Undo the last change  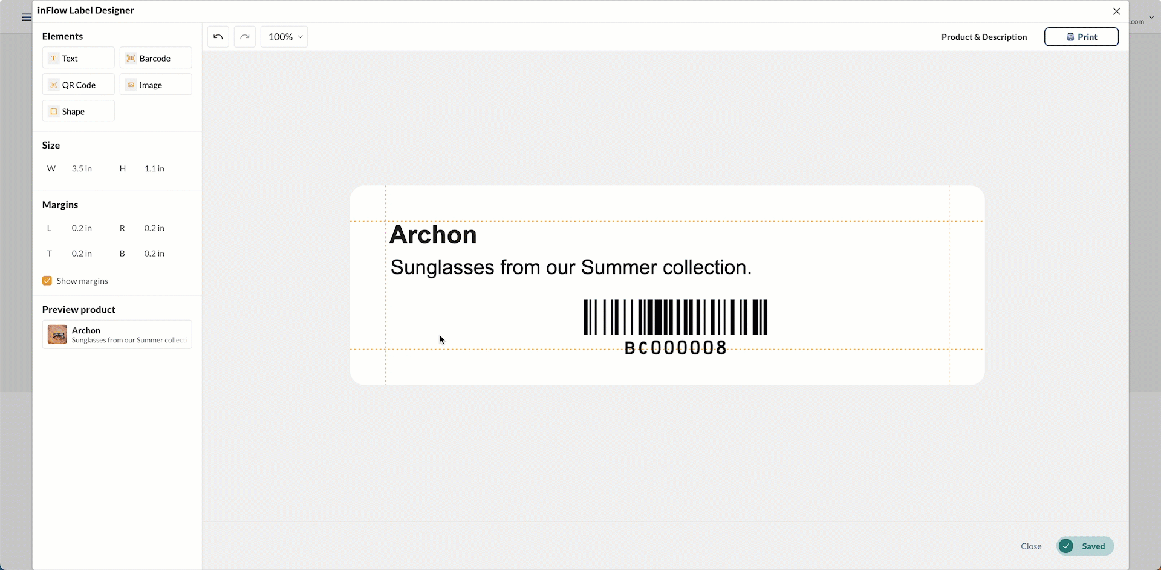pos(218,36)
